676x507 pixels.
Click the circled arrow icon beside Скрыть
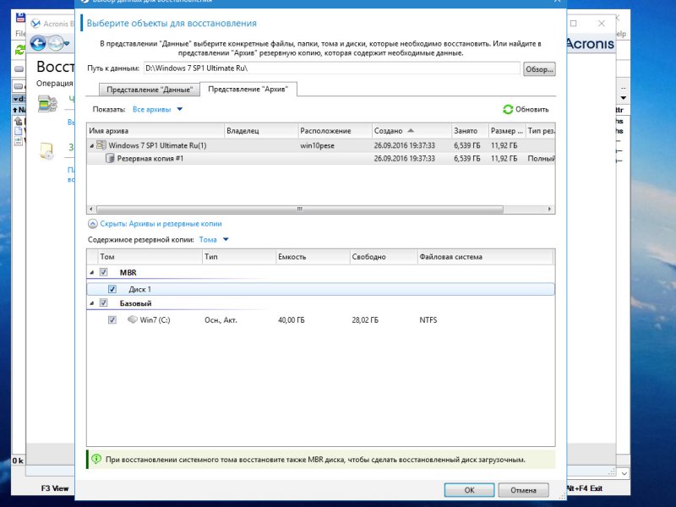(93, 224)
